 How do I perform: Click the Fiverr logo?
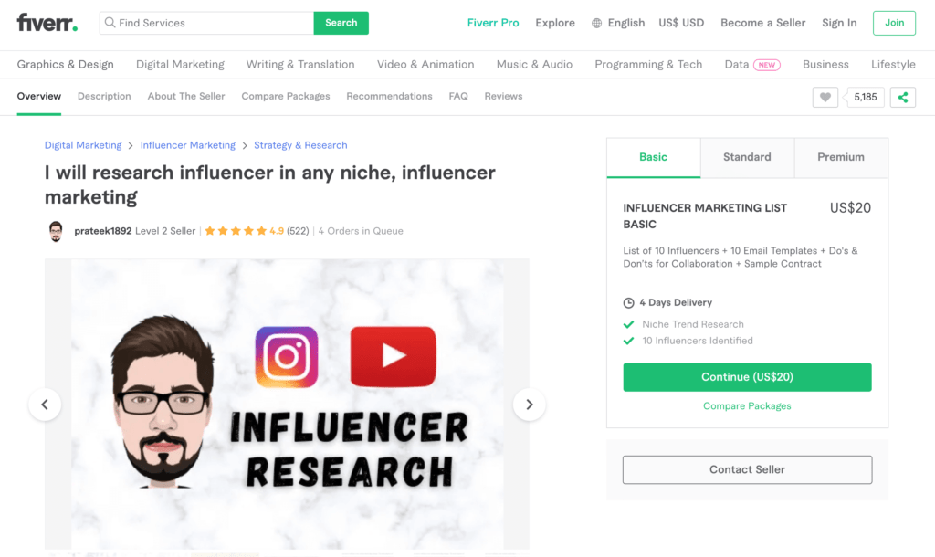coord(47,22)
